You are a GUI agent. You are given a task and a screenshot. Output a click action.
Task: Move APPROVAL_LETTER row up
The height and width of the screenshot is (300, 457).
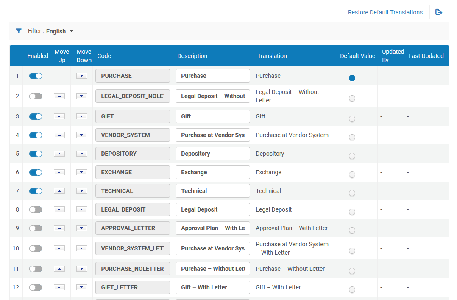[59, 228]
